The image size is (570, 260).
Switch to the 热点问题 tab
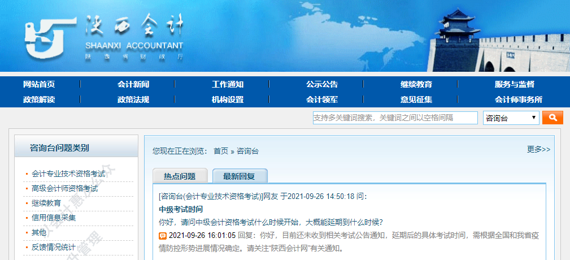(x=180, y=176)
